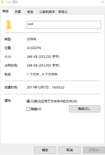Confirm with the 确定 button
The width and height of the screenshot is (105, 155).
click(x=45, y=150)
